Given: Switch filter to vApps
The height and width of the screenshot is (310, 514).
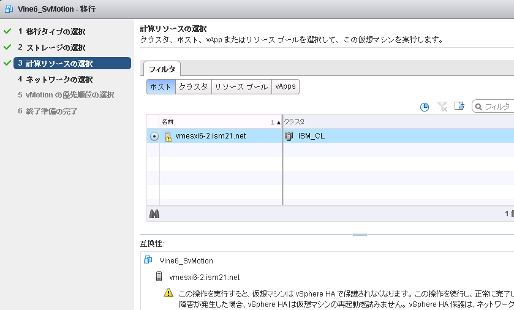Looking at the screenshot, I should 285,87.
